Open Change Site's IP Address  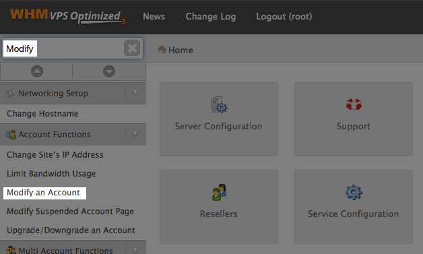pyautogui.click(x=55, y=155)
